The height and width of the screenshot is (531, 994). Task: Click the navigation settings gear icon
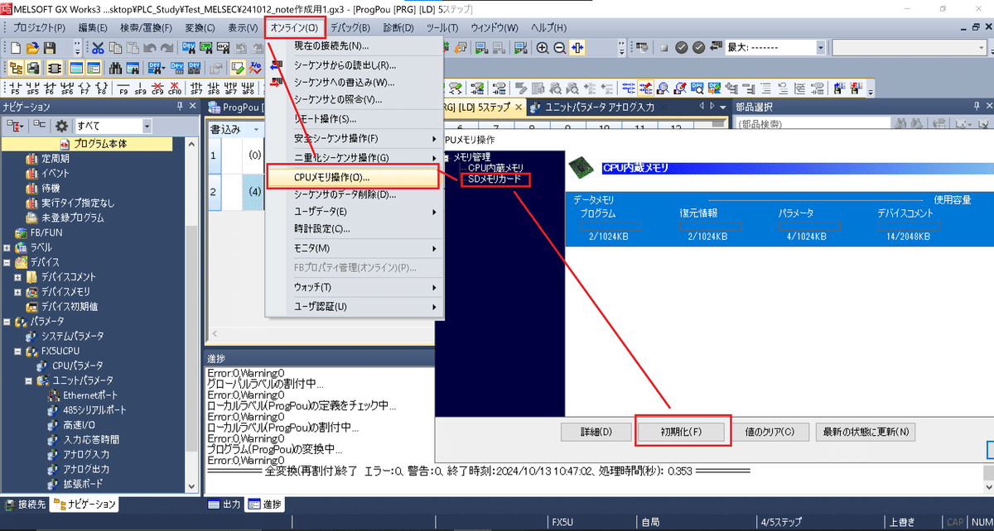(x=61, y=126)
